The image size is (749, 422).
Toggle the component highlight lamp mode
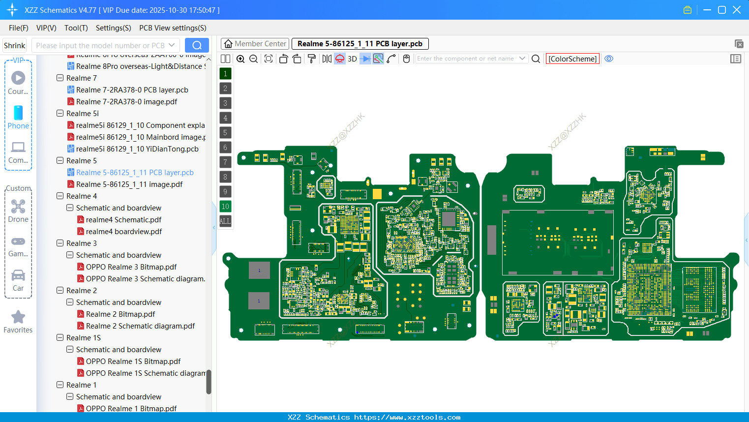click(339, 59)
